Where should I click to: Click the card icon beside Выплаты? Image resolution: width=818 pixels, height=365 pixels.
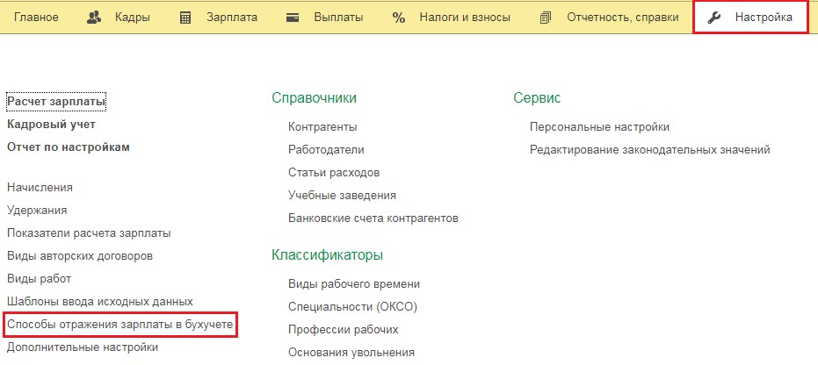pyautogui.click(x=293, y=18)
